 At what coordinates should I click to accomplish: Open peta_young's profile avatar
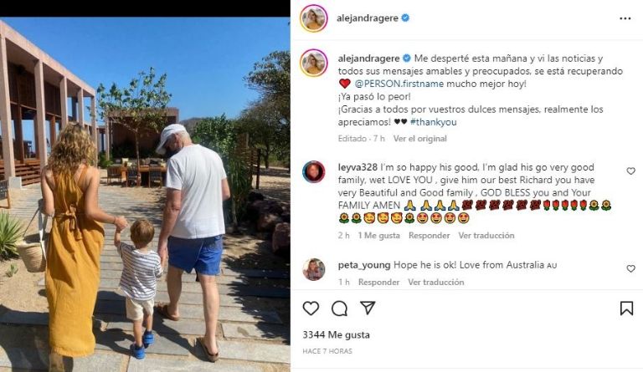[x=314, y=269]
